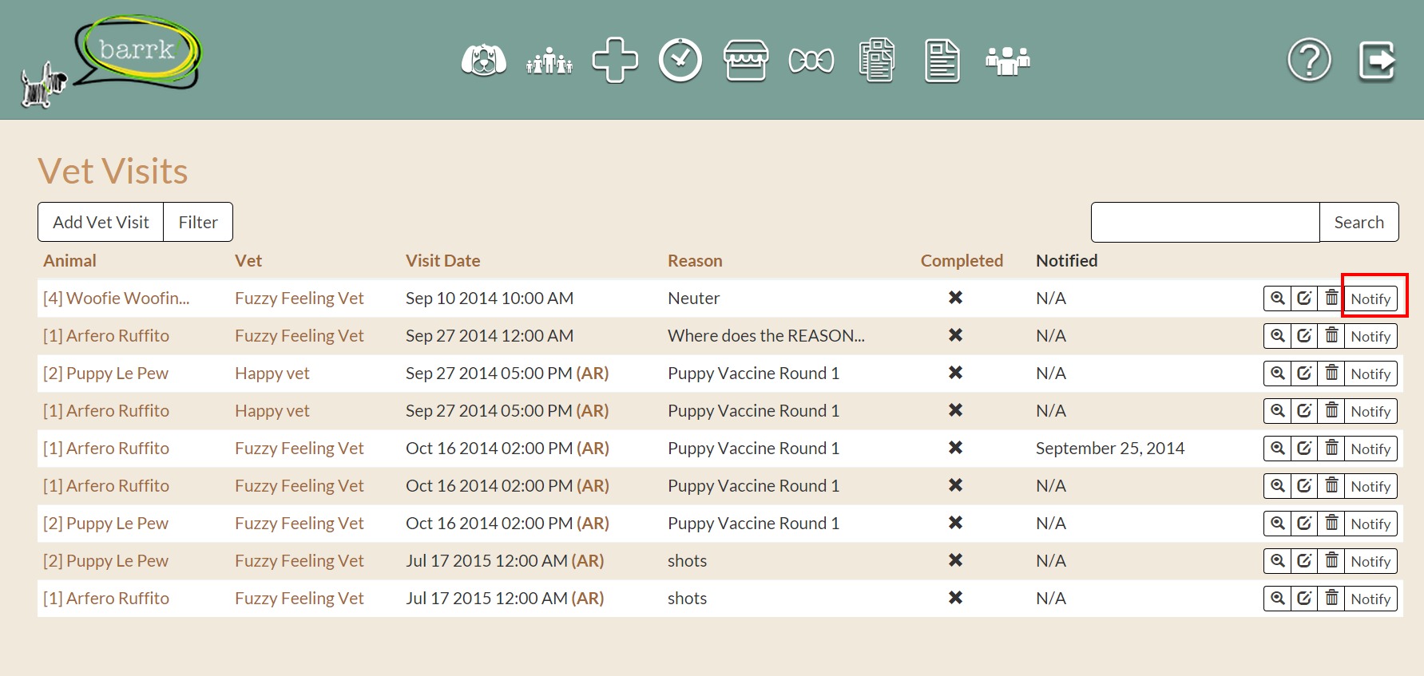1424x676 pixels.
Task: Open the storefront shop icon in navbar
Action: 746,60
